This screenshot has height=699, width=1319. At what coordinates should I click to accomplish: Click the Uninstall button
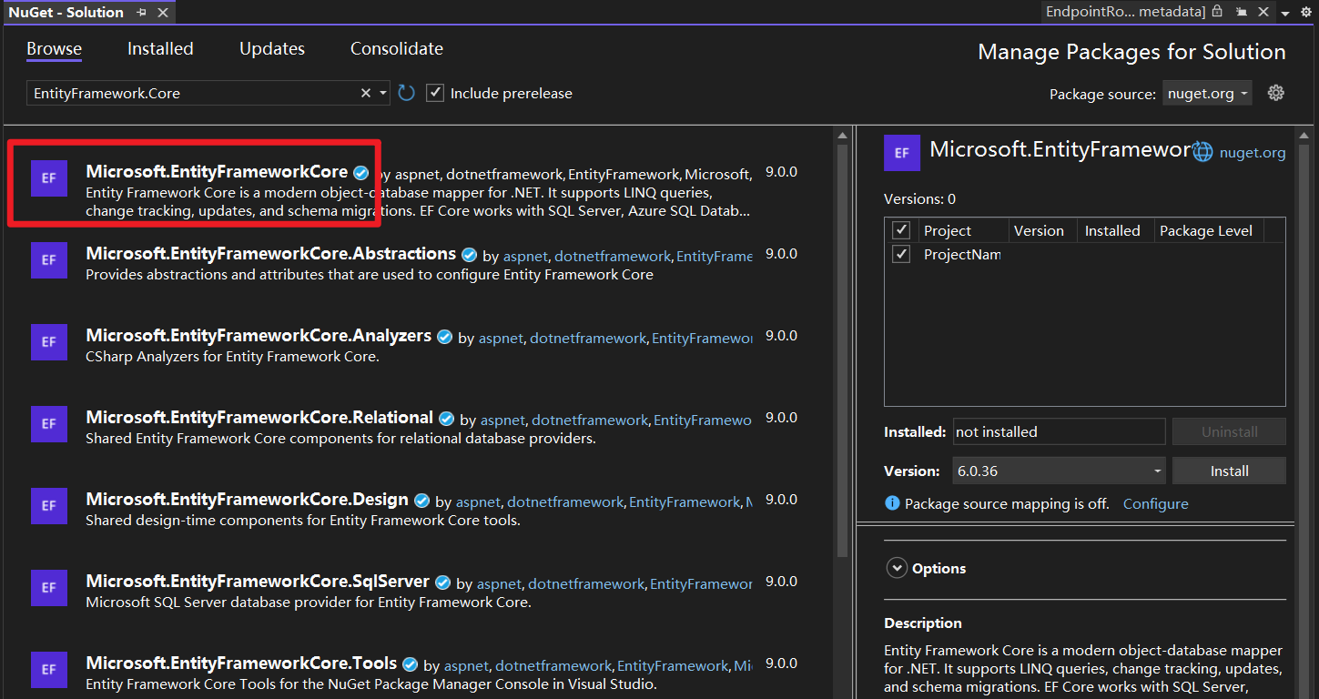tap(1229, 431)
